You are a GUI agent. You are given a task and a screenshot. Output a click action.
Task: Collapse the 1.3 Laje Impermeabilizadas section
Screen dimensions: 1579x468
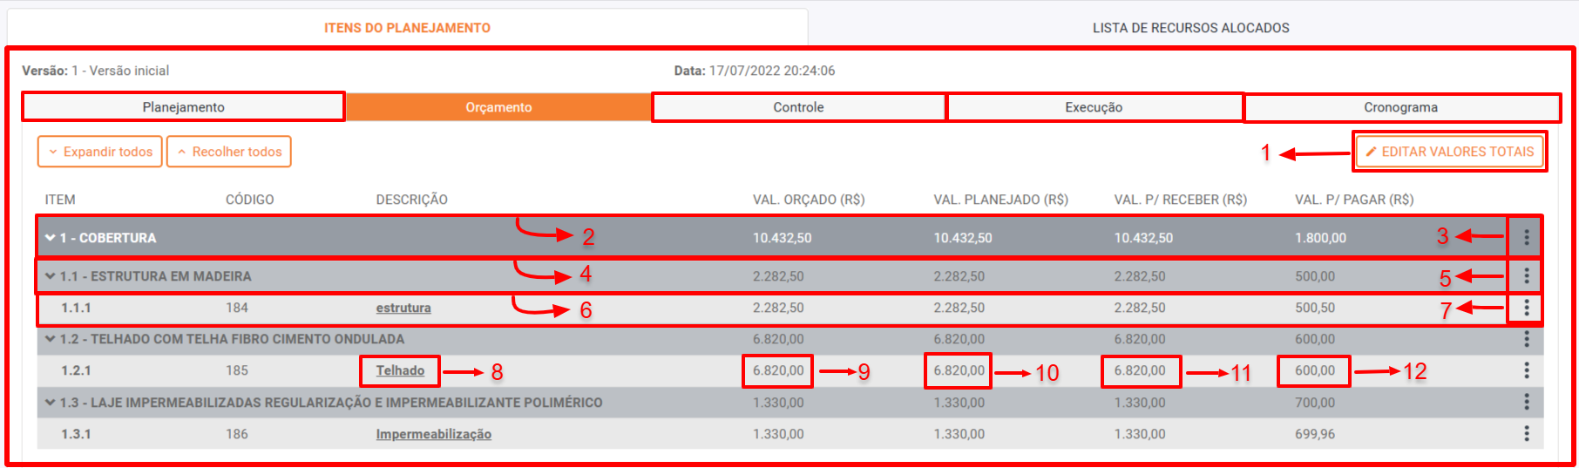[51, 403]
